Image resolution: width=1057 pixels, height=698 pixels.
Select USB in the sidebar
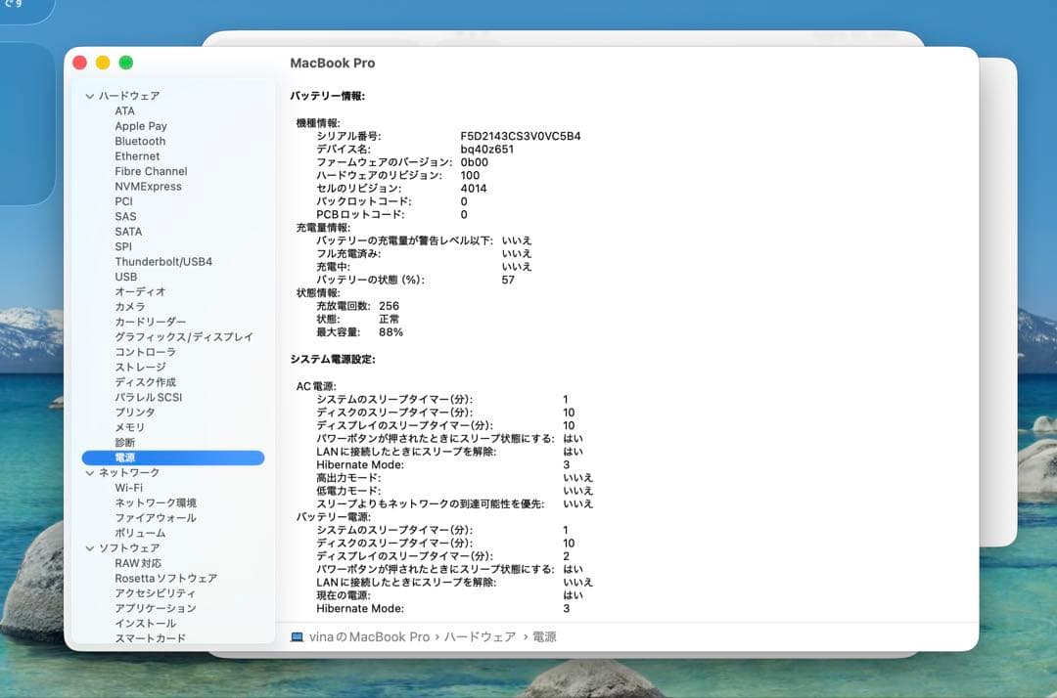tap(126, 277)
